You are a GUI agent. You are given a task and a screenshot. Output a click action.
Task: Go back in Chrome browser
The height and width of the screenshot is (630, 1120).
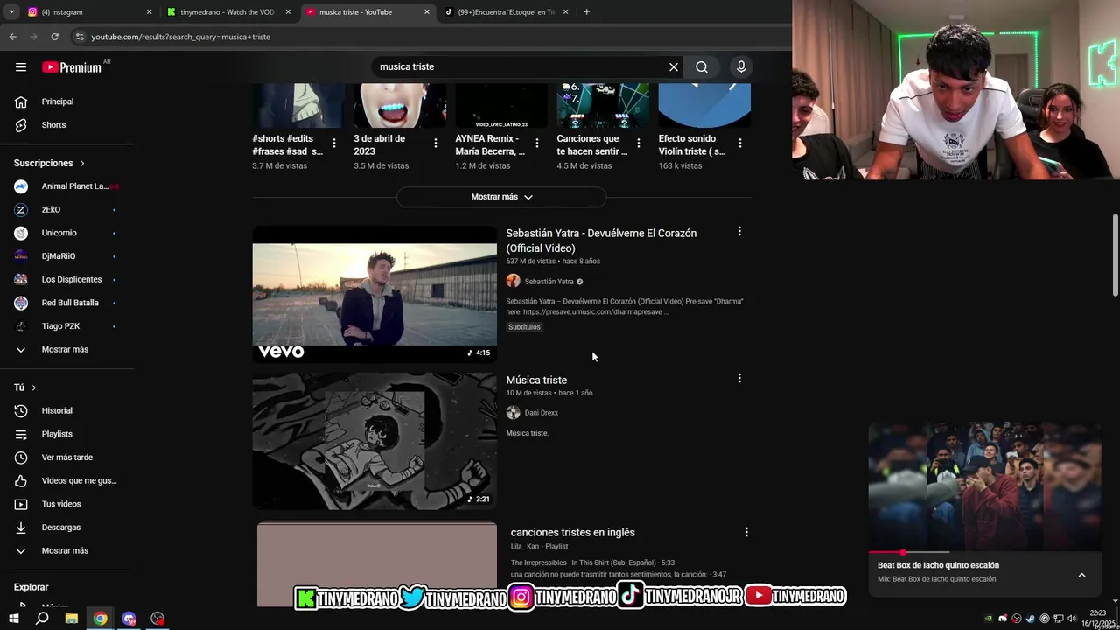click(12, 37)
